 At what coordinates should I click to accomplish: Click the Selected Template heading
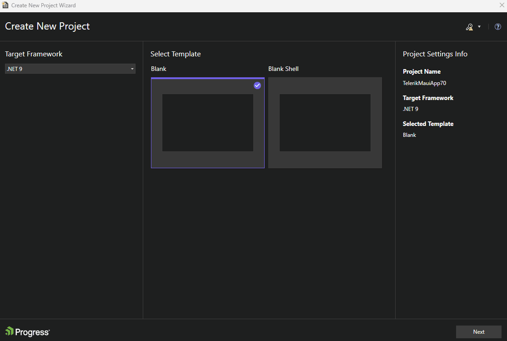(428, 124)
